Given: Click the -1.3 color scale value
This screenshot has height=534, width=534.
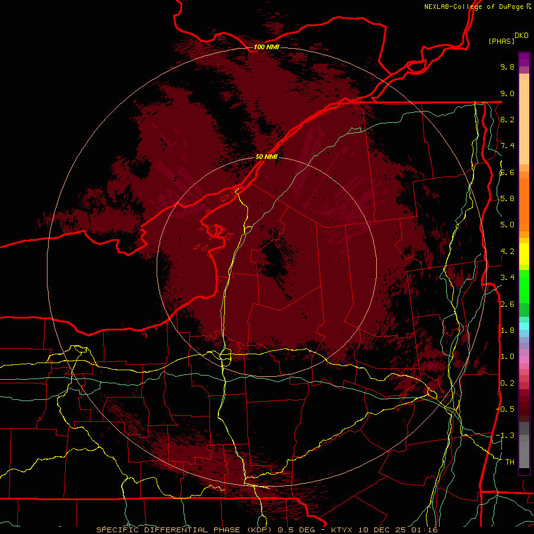Looking at the screenshot, I should 505,436.
